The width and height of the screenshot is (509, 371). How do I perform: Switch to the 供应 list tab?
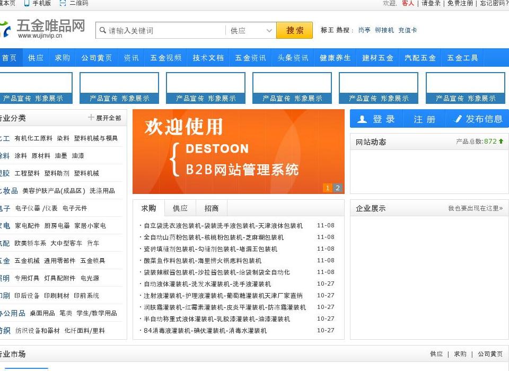(180, 208)
